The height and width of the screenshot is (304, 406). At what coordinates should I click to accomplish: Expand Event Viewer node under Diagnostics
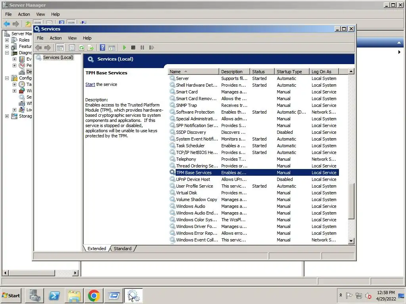(x=15, y=59)
